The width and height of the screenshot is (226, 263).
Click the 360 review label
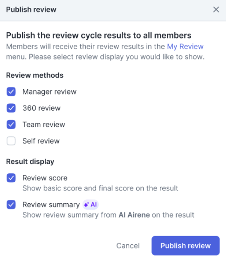point(41,108)
